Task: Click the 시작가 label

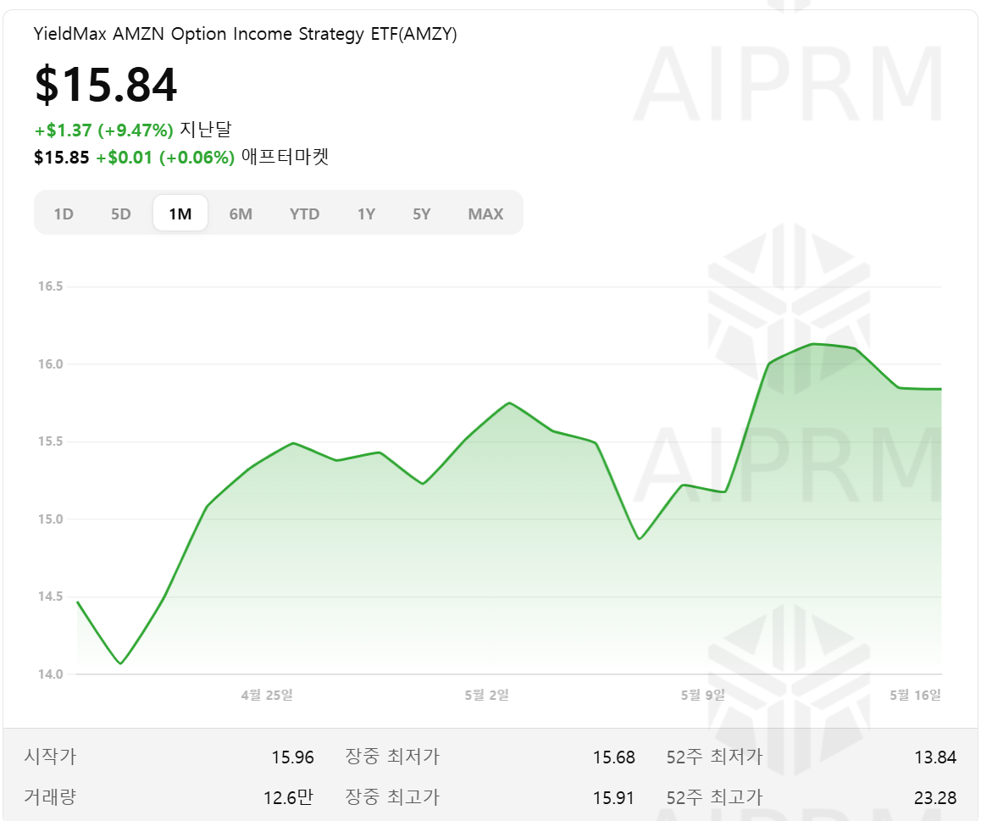Action: click(50, 757)
